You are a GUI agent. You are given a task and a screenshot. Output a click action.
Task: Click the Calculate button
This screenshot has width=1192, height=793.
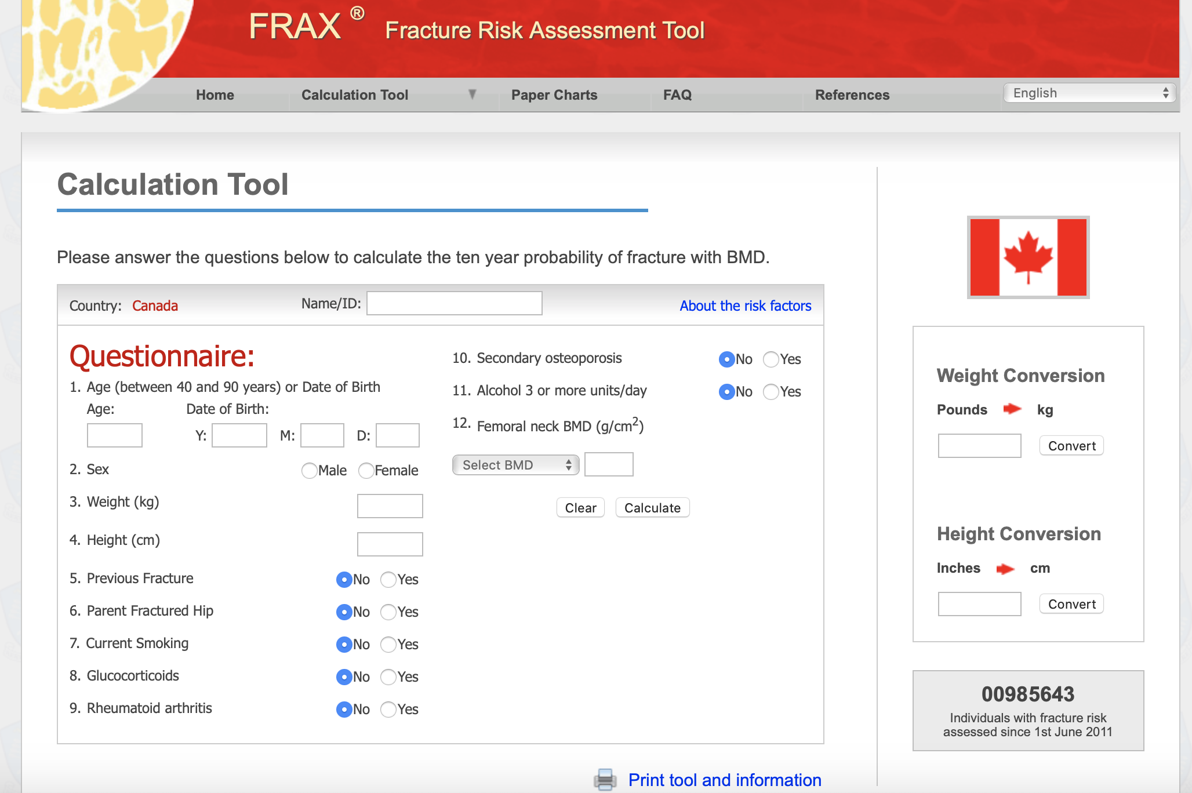pos(652,508)
